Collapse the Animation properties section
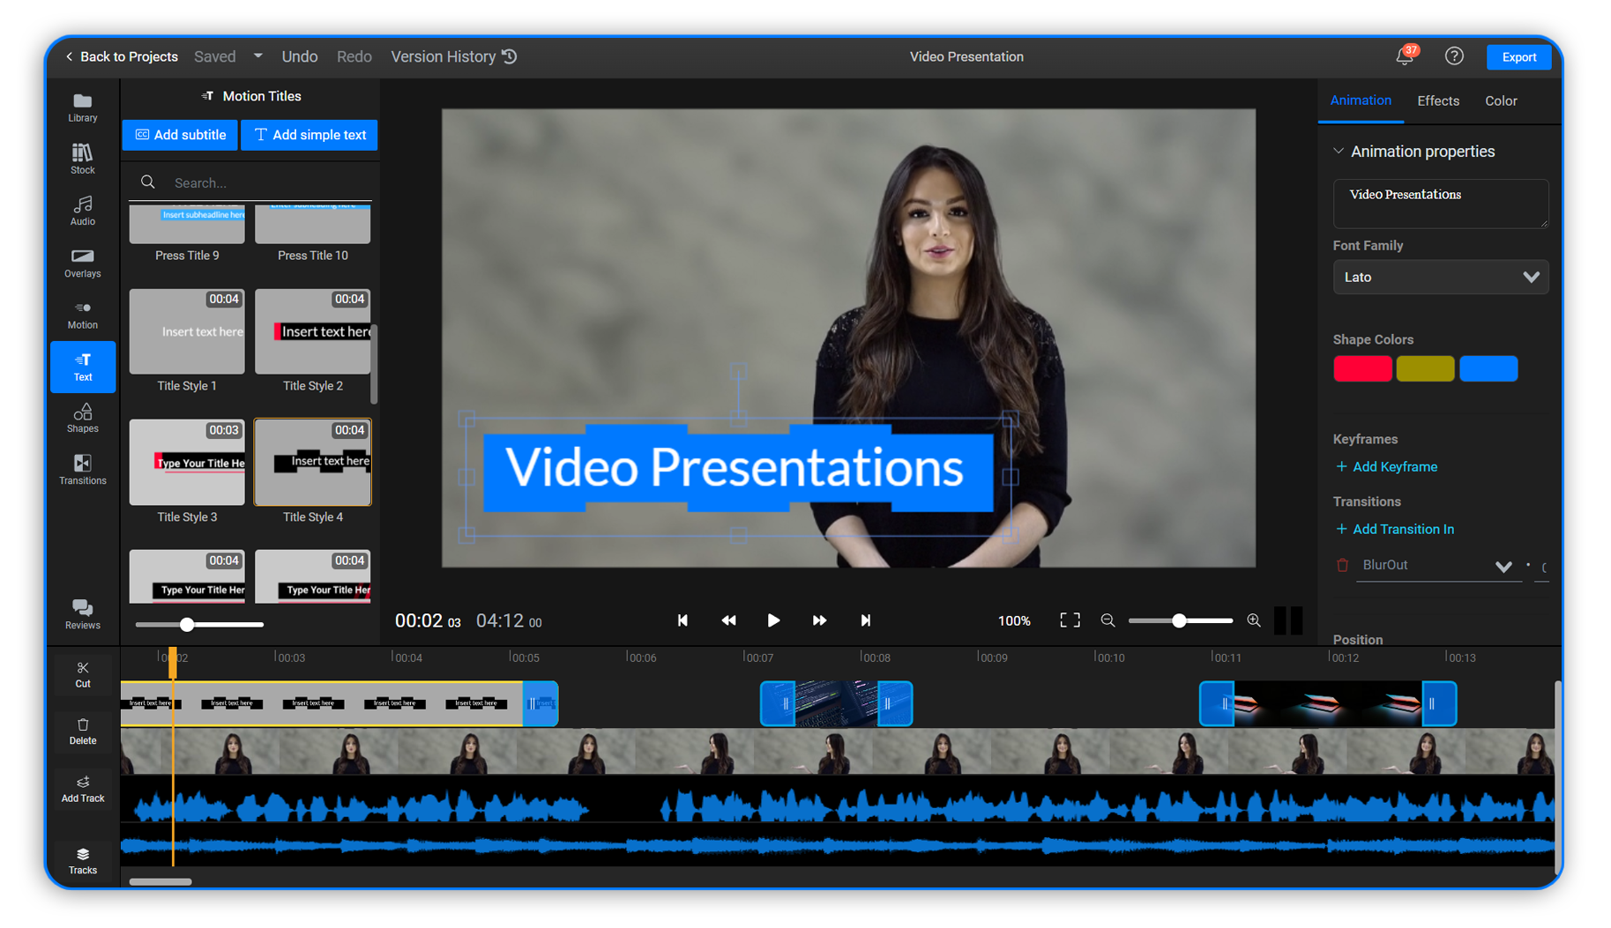The width and height of the screenshot is (1611, 928). 1339,151
